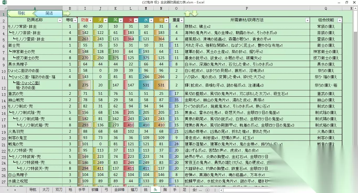358x193 pixels.
Task: Click the up arrow shape in row 1
Action: coord(188,13)
